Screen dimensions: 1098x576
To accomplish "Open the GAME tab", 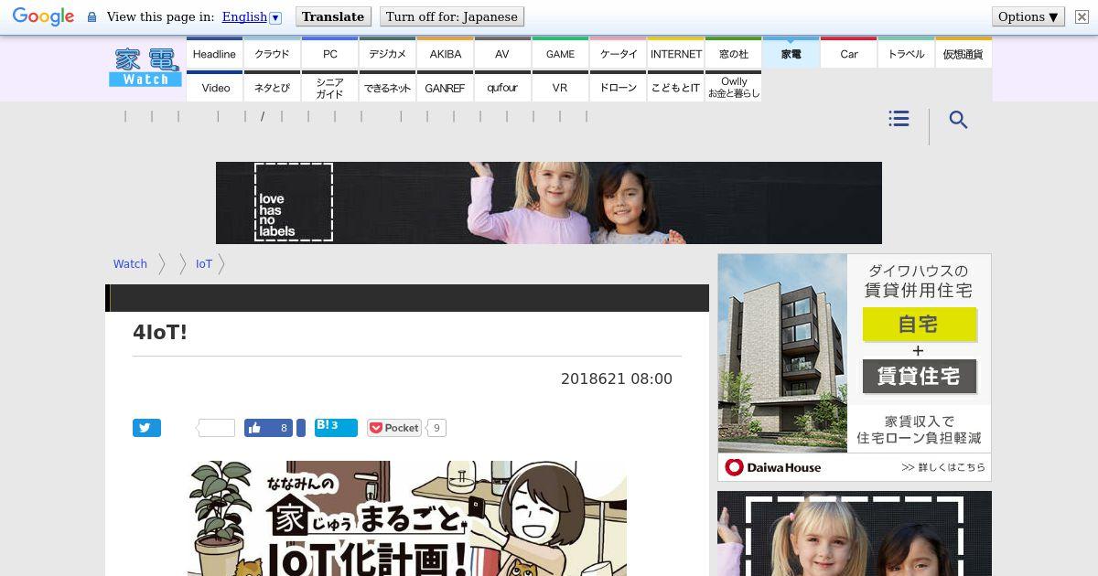I will 560,53.
